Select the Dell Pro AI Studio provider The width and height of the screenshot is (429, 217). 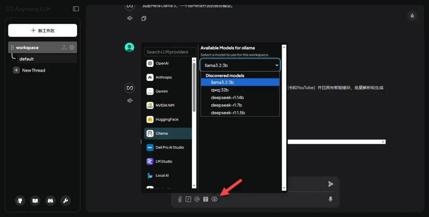coord(168,147)
